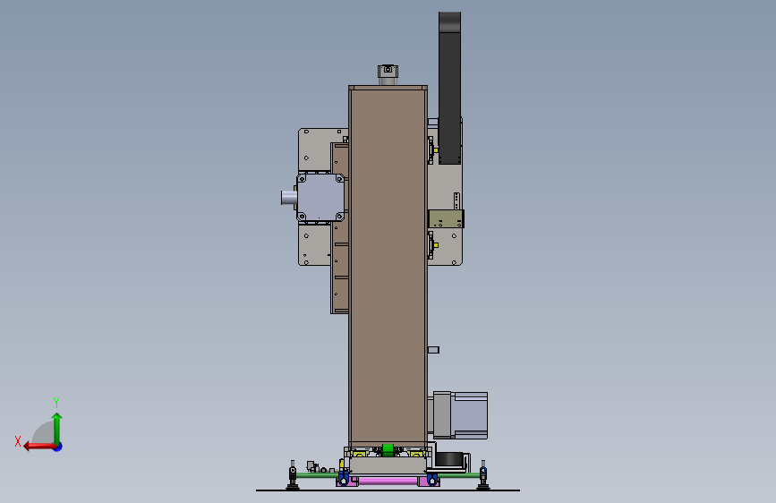Select the black cable chain on the upper right
Screen dimensions: 776x503
(449, 88)
